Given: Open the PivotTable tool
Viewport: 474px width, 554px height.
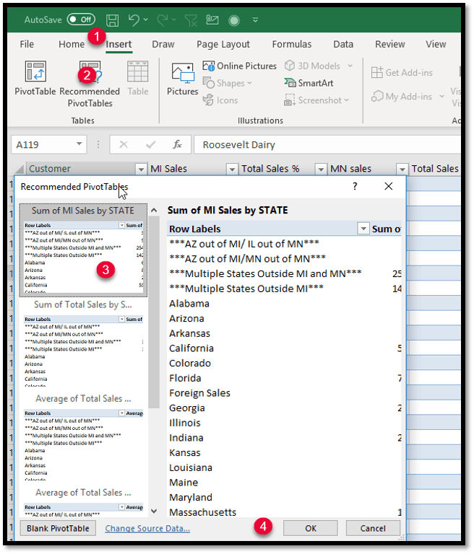Looking at the screenshot, I should pyautogui.click(x=35, y=79).
